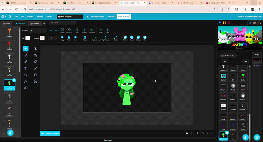The height and width of the screenshot is (142, 263).
Task: Click Save as Spunke restyled.pmp
Action: [250, 17]
